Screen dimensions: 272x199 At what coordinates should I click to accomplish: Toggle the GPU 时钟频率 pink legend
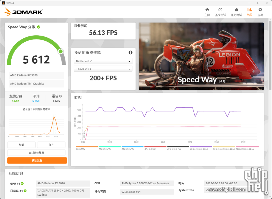(x=247, y=148)
